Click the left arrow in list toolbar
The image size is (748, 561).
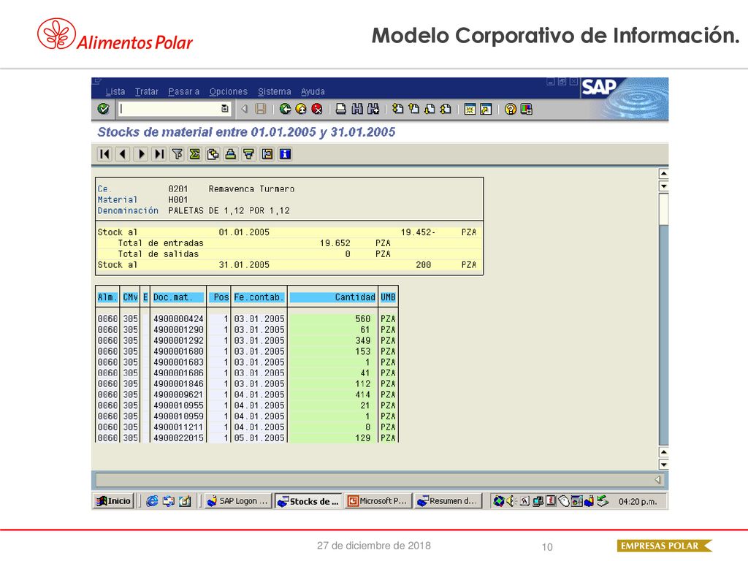point(123,154)
